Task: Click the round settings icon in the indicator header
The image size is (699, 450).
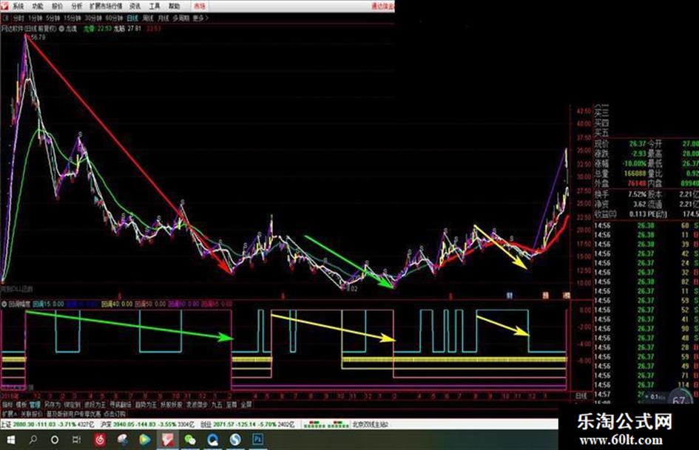Action: (61, 29)
